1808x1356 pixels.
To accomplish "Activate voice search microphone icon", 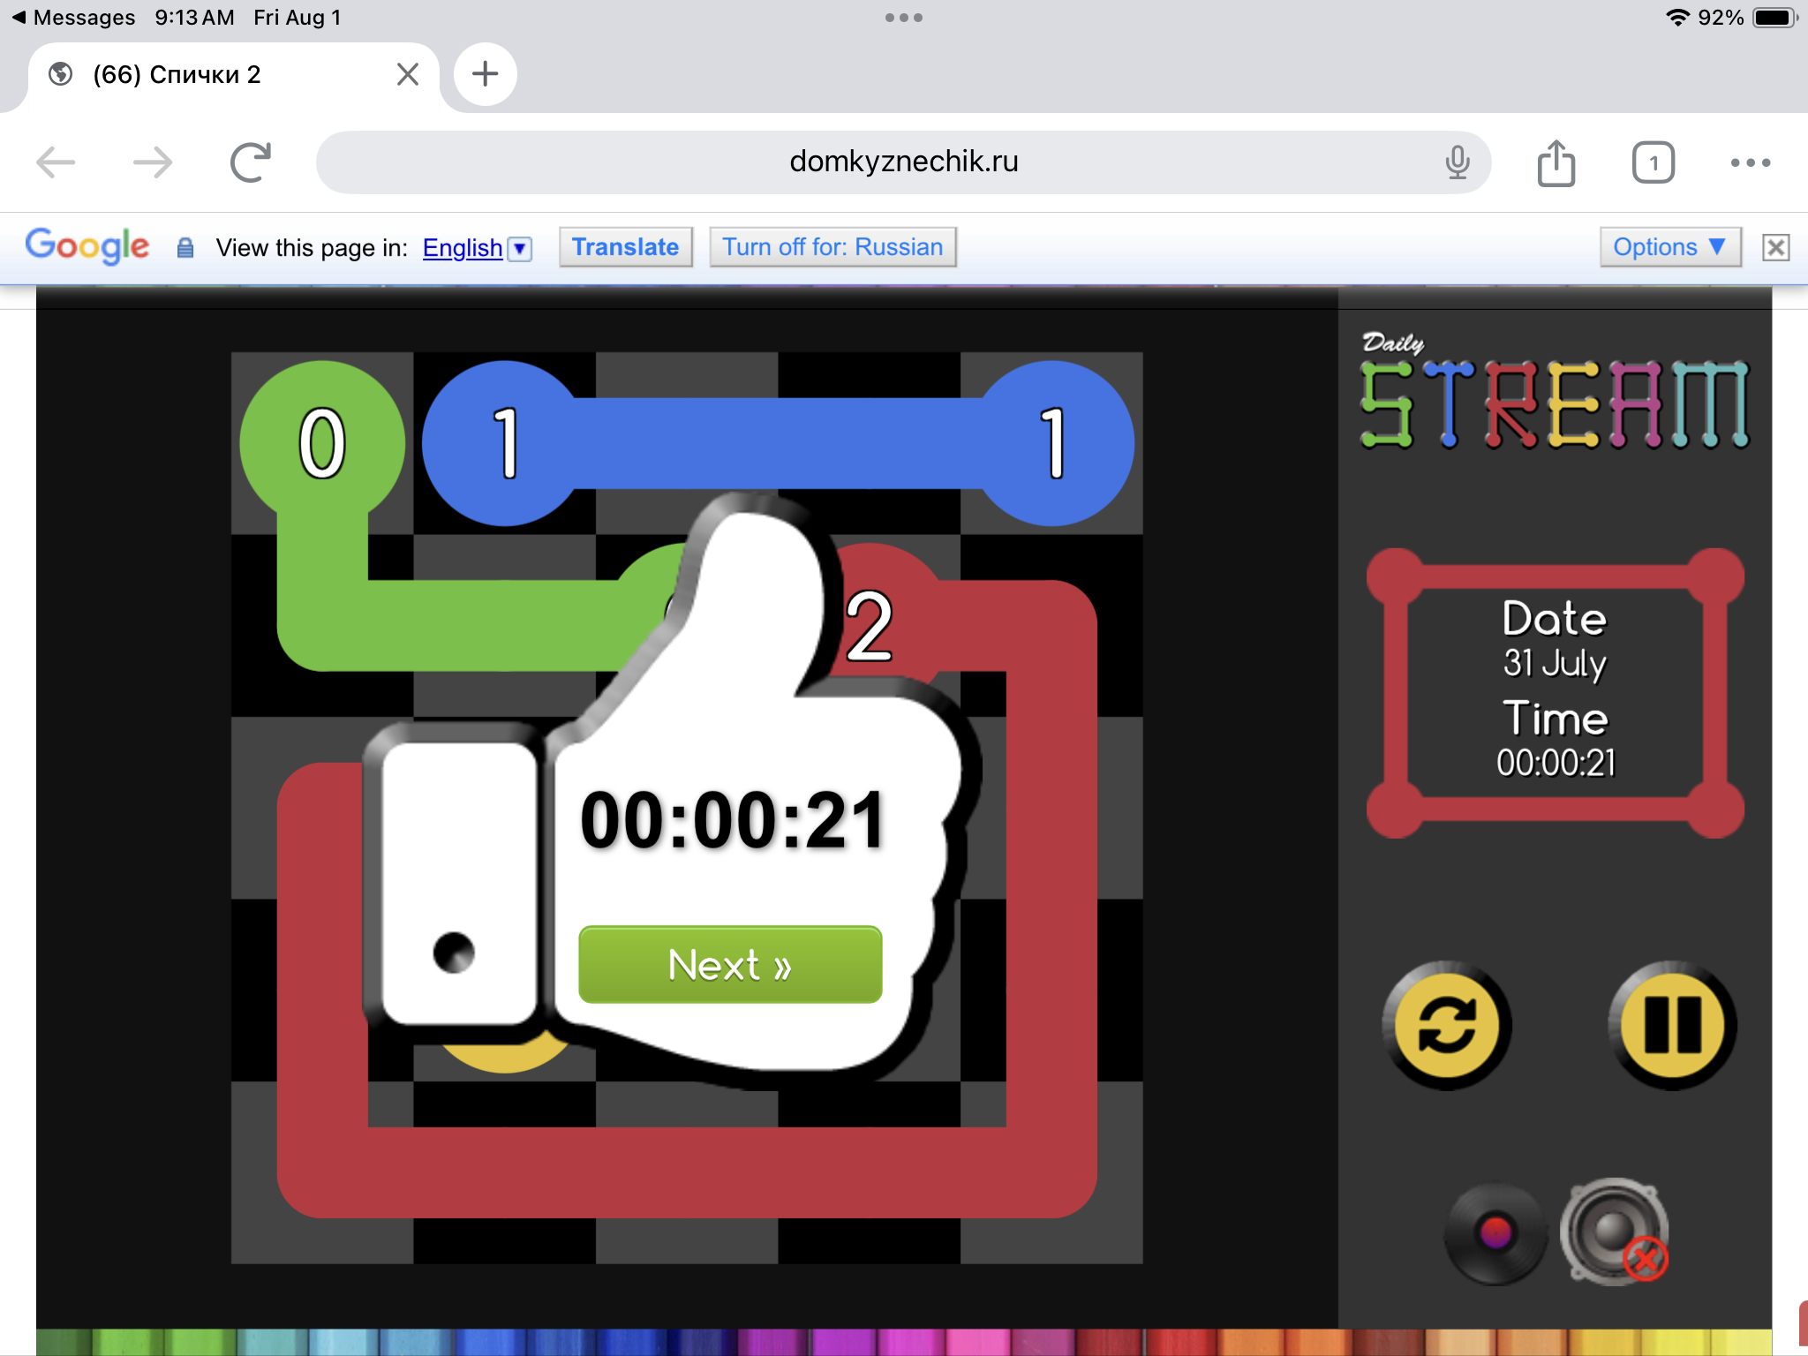I will tap(1458, 162).
